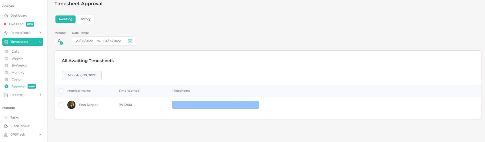Collapse the Timesheets menu chevron
The image size is (485, 142).
pos(40,42)
